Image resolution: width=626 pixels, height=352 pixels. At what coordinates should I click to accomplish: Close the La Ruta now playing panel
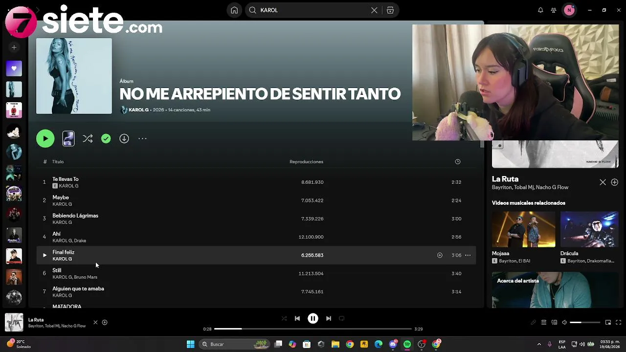tap(603, 182)
